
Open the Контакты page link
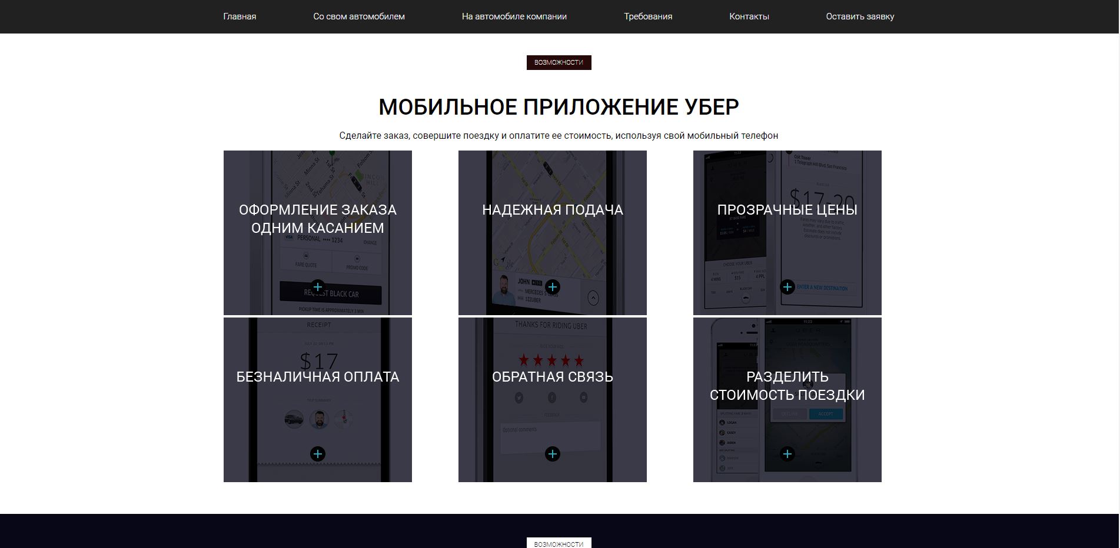749,16
